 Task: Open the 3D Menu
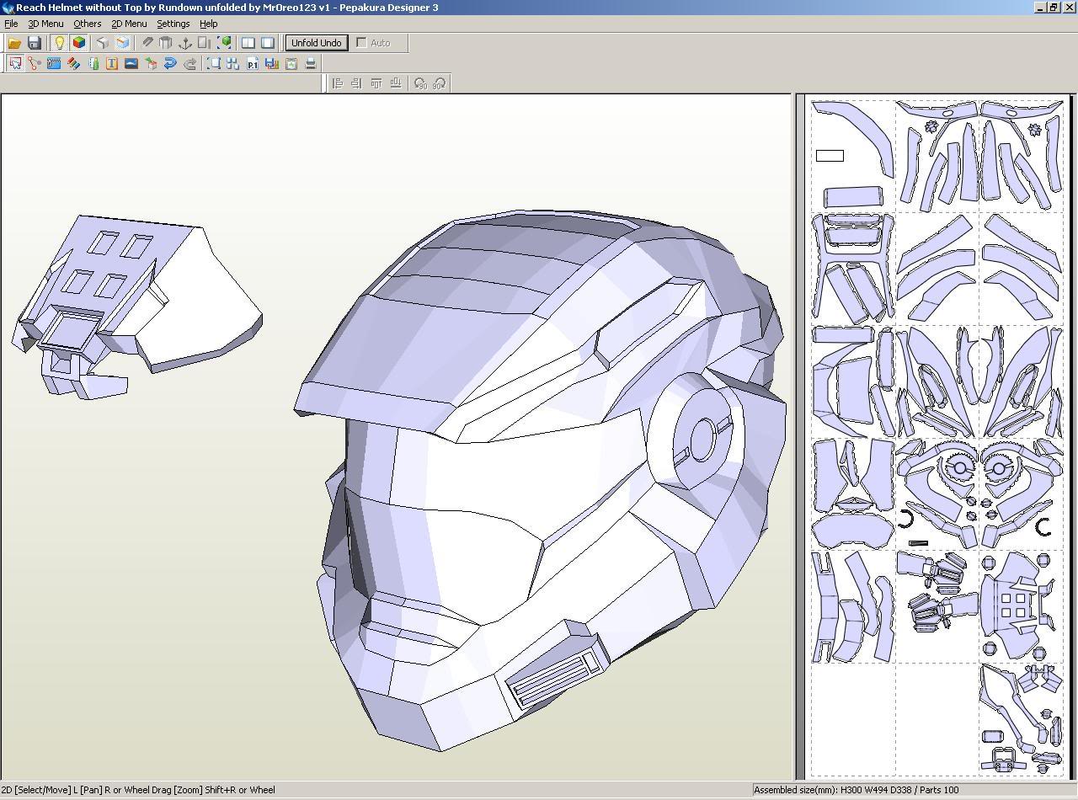[45, 24]
